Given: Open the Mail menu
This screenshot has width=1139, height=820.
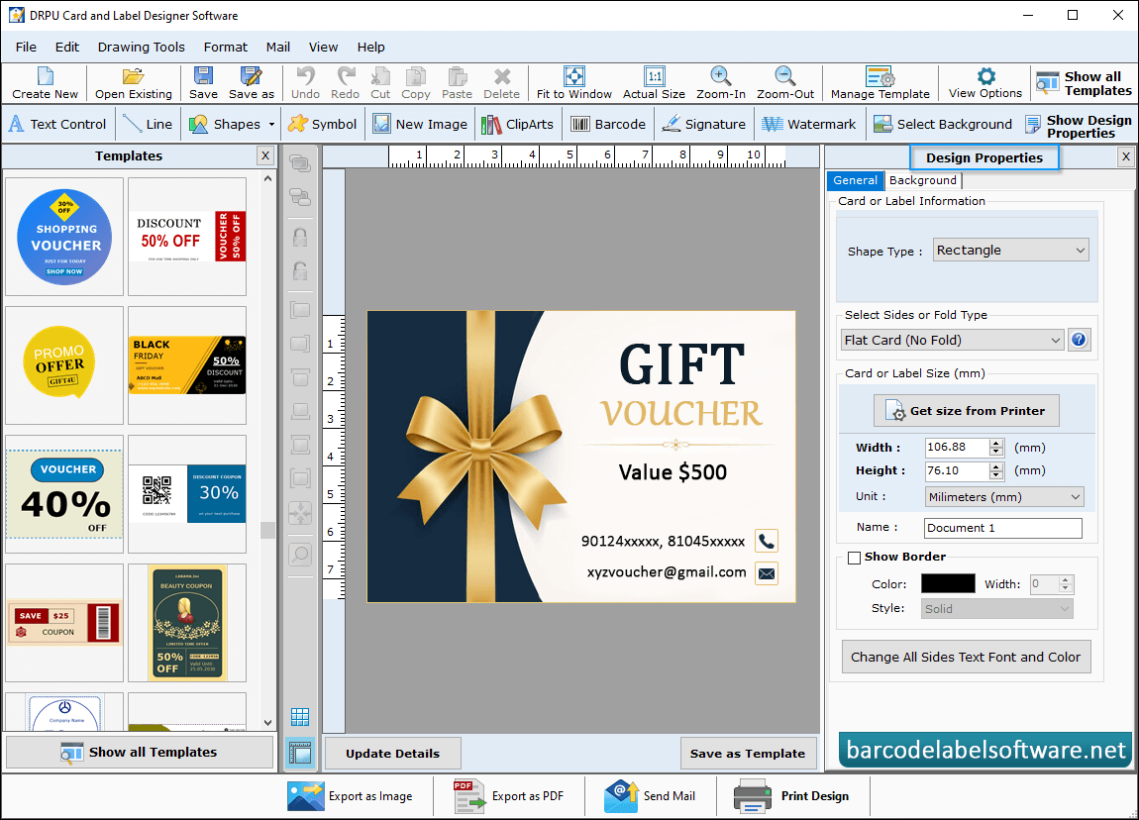Looking at the screenshot, I should [277, 48].
